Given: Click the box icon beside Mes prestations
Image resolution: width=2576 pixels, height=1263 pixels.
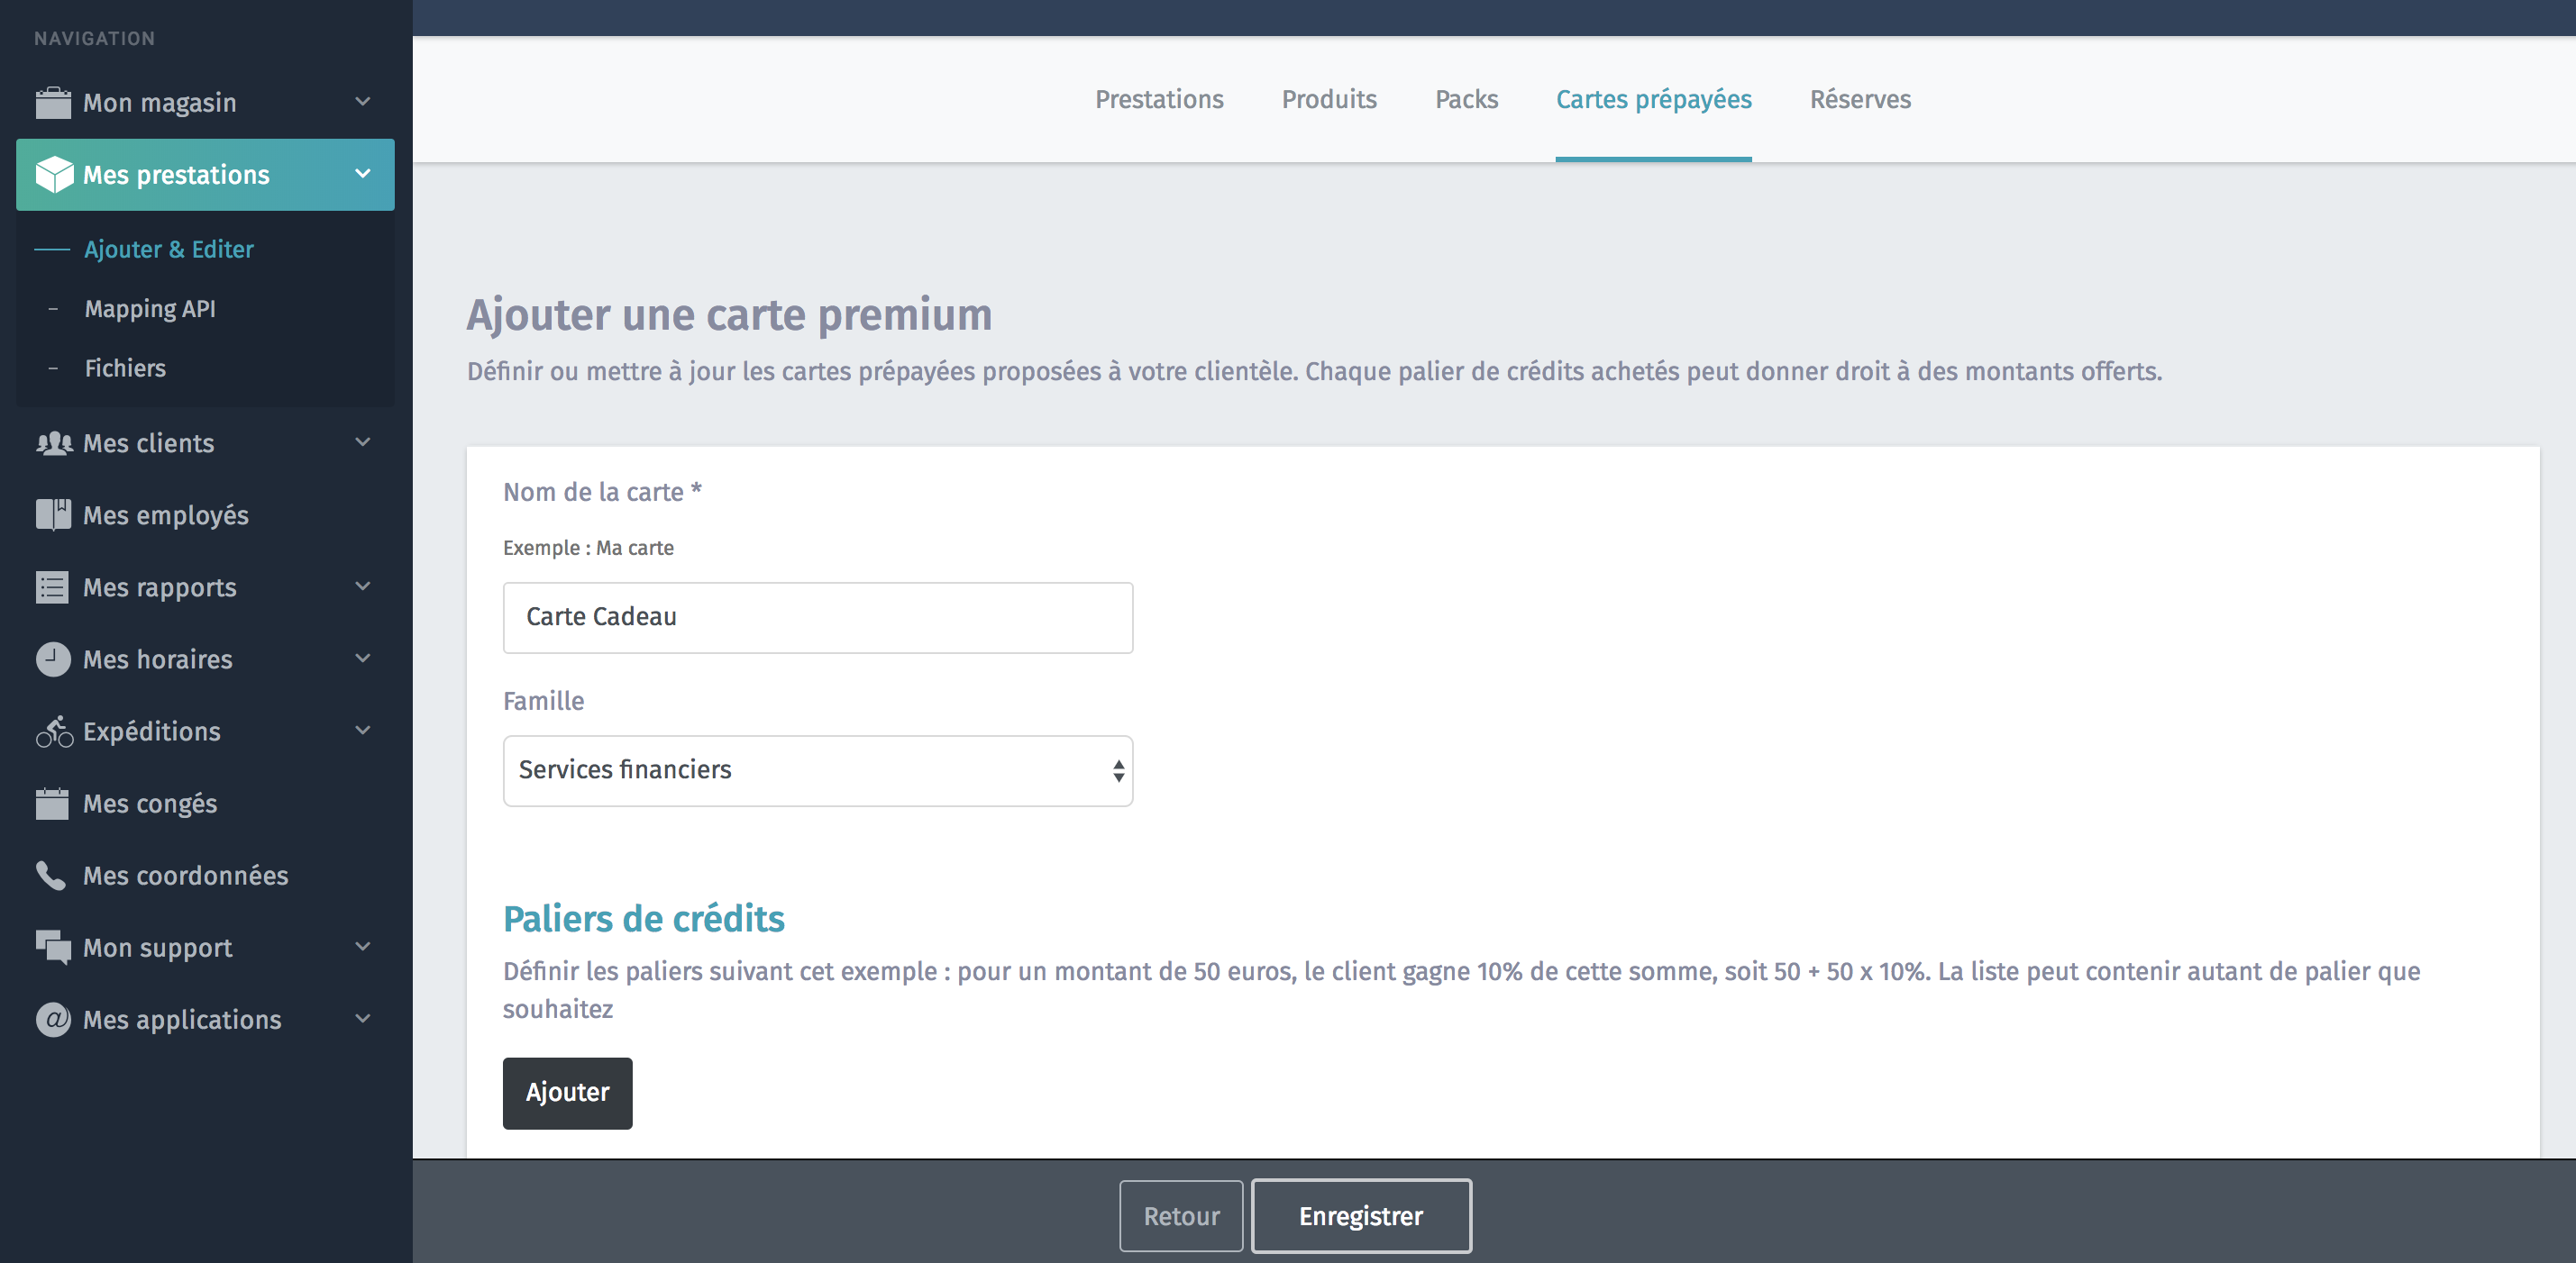Looking at the screenshot, I should coord(54,175).
